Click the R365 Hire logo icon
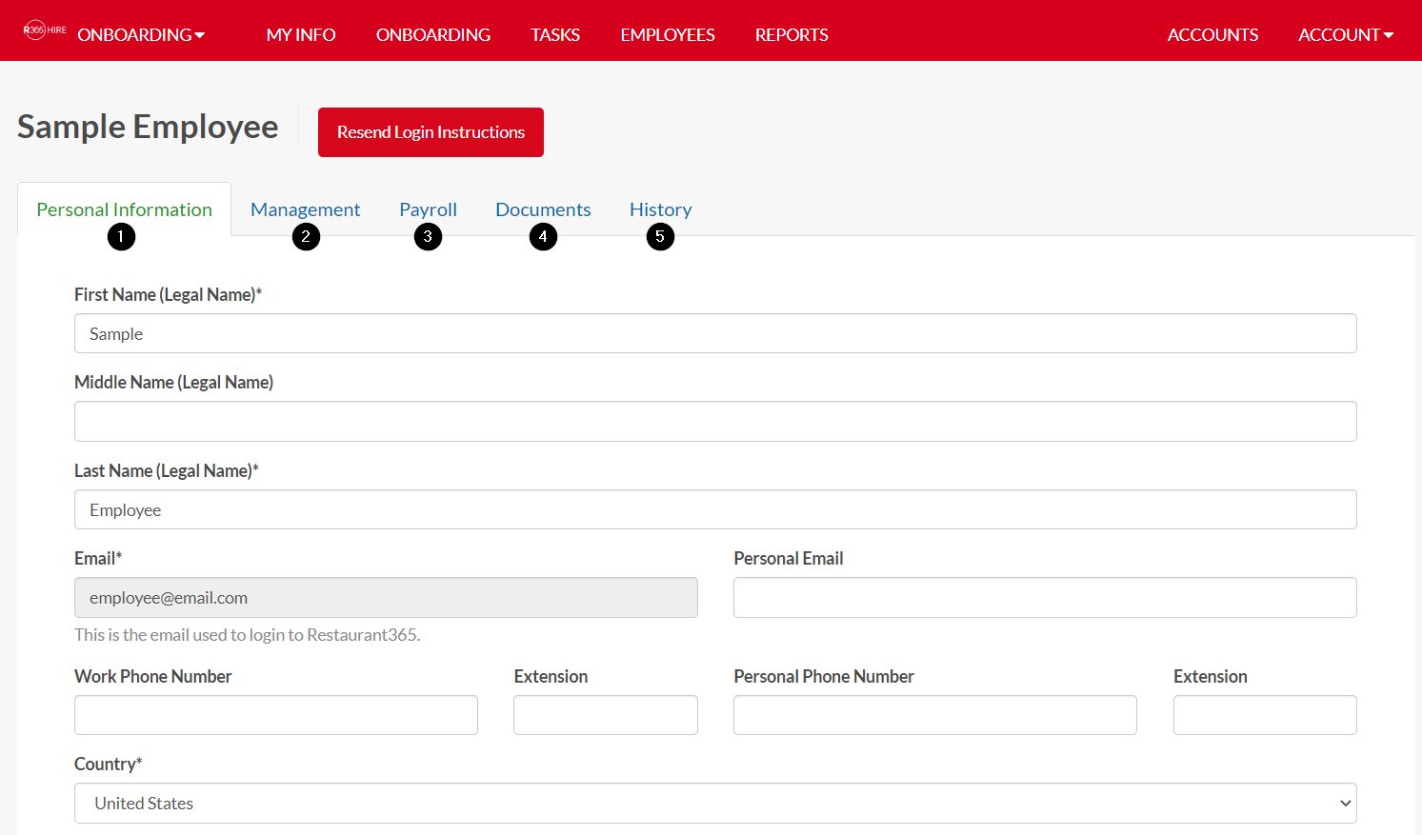 coord(45,30)
